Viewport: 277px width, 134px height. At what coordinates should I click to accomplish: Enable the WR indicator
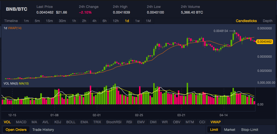(165, 122)
